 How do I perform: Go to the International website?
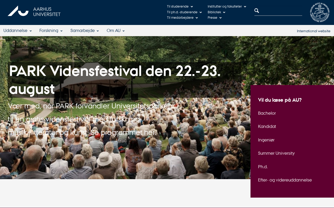pyautogui.click(x=314, y=31)
